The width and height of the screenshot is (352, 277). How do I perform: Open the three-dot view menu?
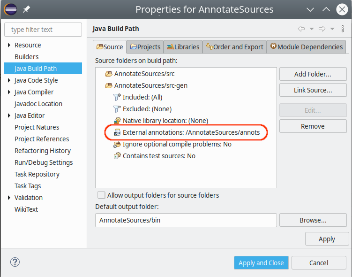[343, 29]
